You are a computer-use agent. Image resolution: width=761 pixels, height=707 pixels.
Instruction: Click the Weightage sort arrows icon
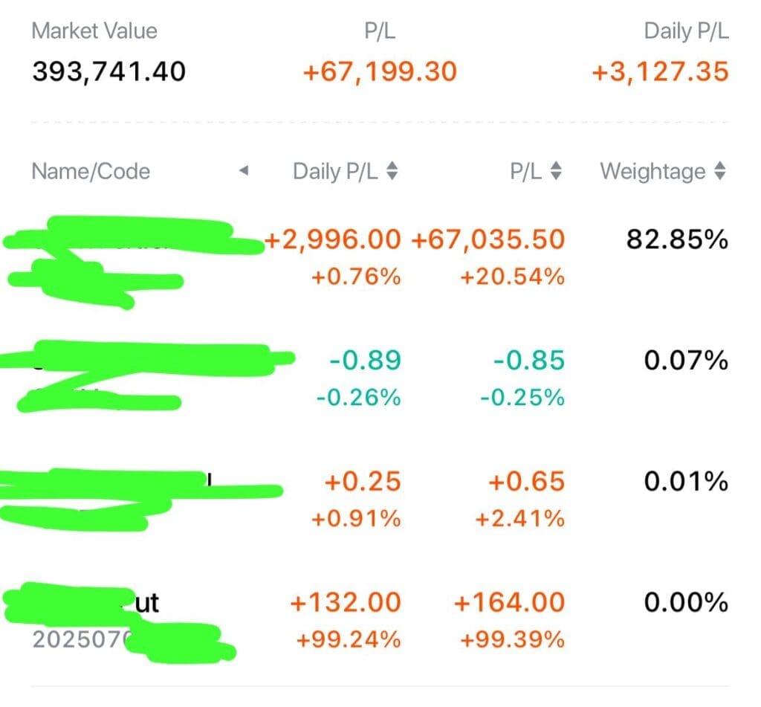720,172
